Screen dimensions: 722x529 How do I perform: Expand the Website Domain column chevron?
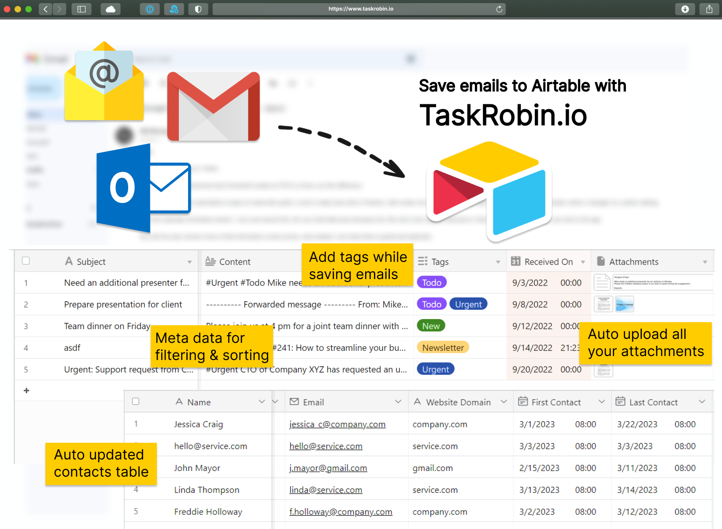[504, 402]
